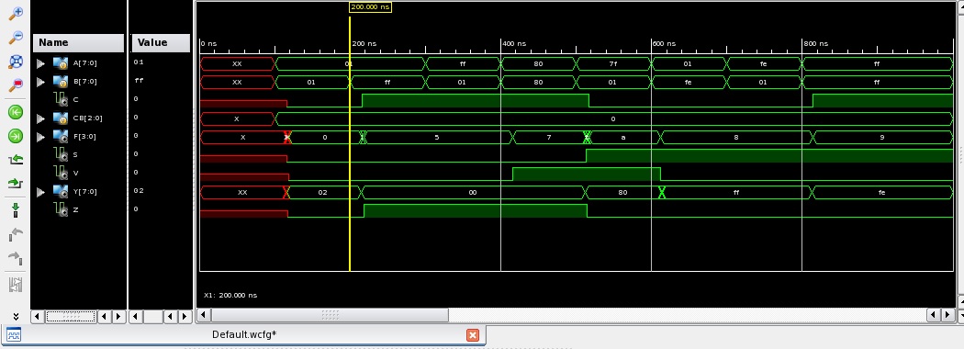Click the waveform horizontal scrollbar thumb

tap(331, 315)
